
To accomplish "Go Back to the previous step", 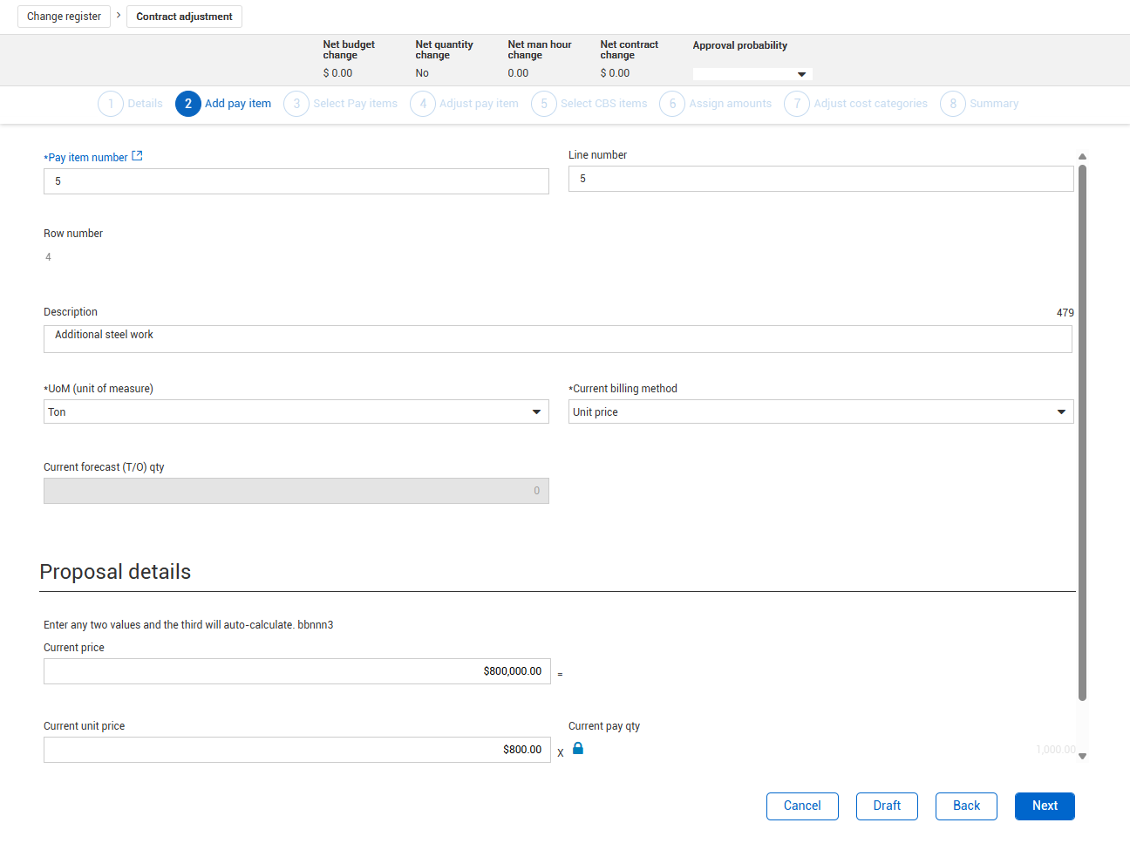I will 965,806.
